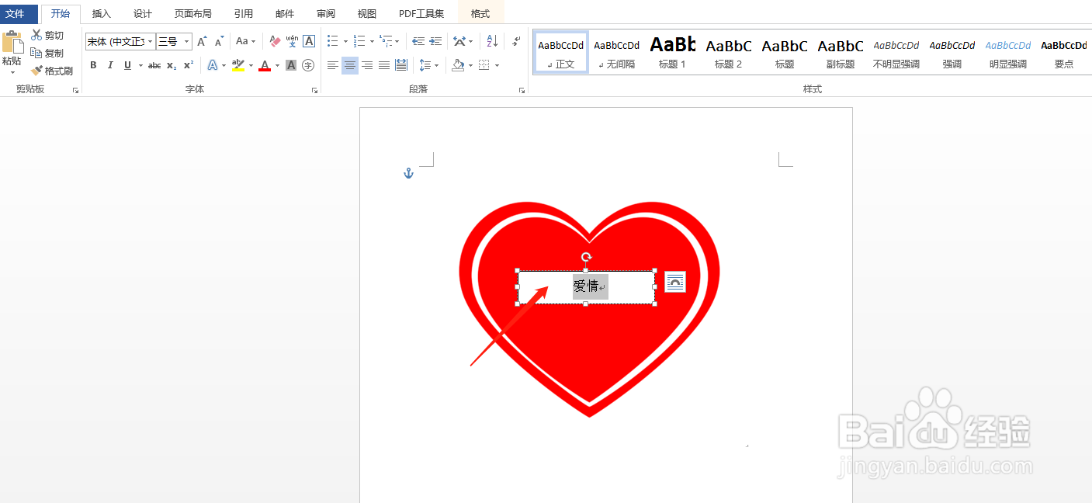Apply yellow text highlight color
The height and width of the screenshot is (503, 1092).
pyautogui.click(x=238, y=65)
